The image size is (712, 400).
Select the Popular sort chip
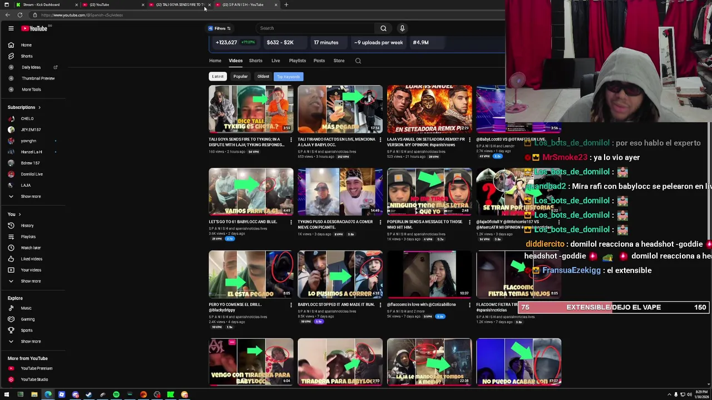point(240,77)
